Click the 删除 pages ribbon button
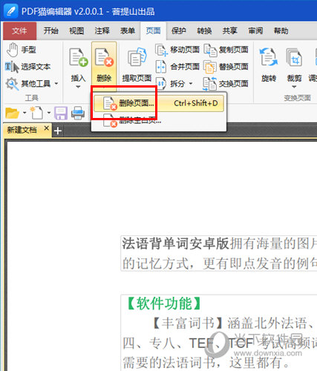The height and width of the screenshot is (371, 317). pos(104,65)
